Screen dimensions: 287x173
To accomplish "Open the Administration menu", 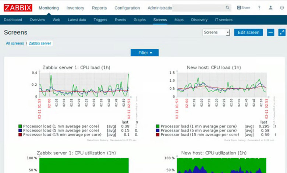I will click(160, 8).
